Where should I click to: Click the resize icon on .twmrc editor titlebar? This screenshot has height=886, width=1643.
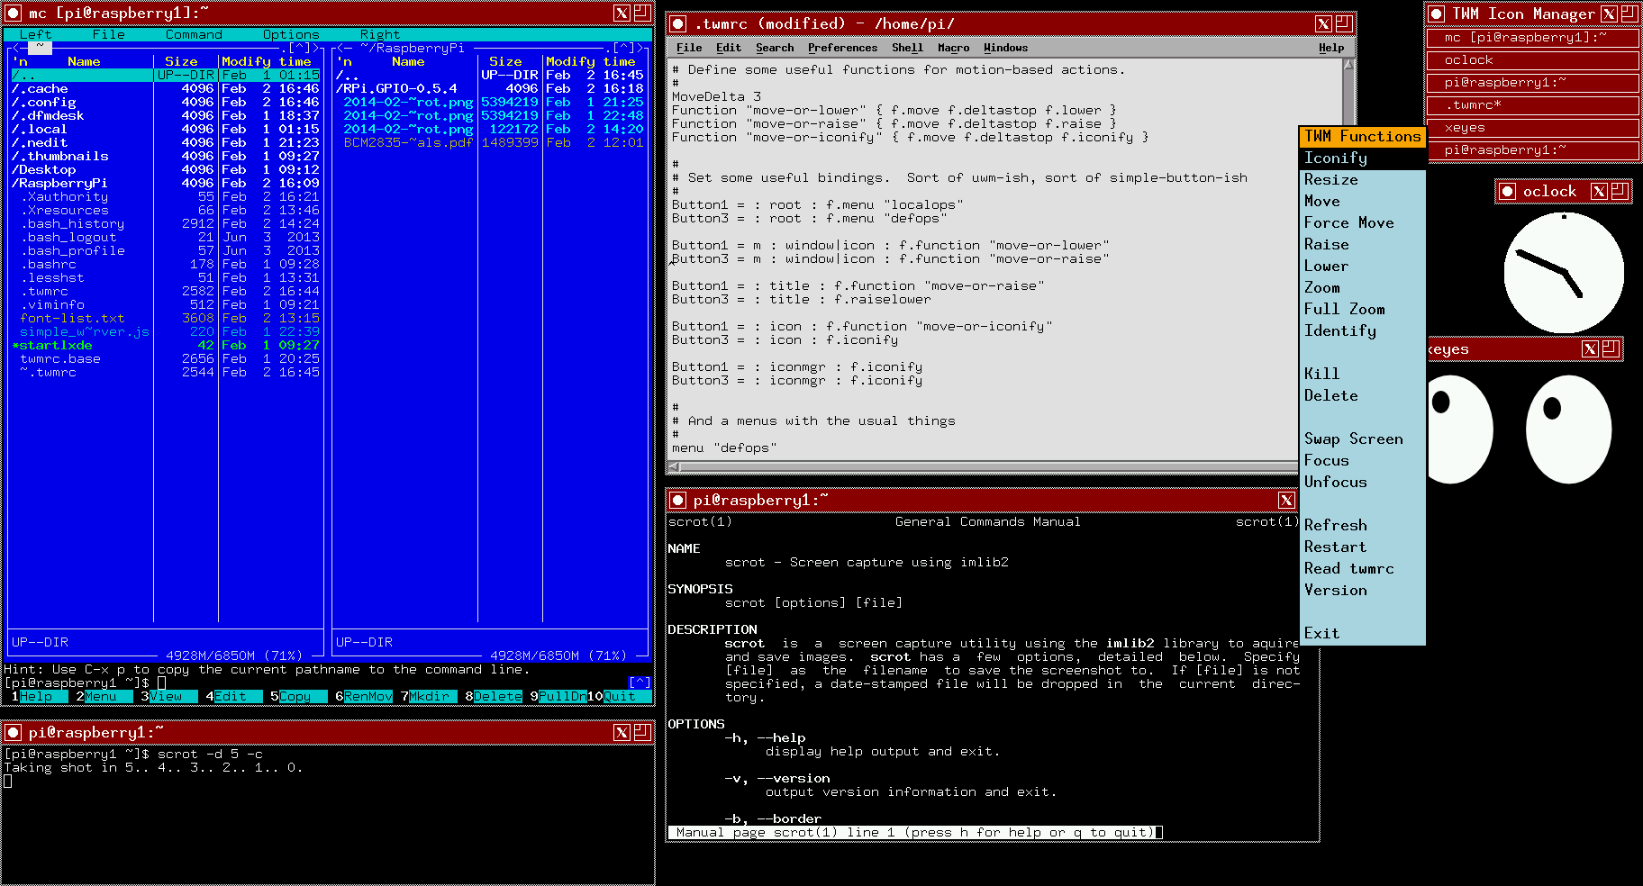point(1344,23)
